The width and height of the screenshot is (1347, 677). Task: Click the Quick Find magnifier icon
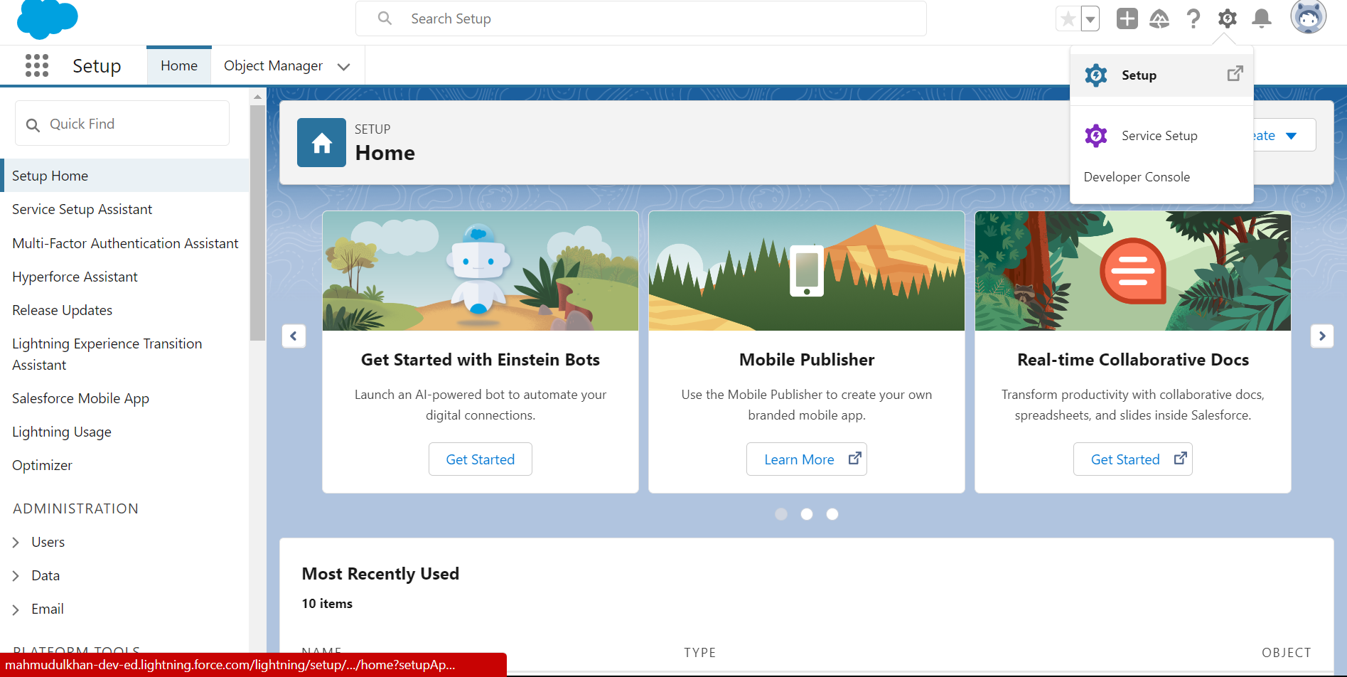click(33, 125)
